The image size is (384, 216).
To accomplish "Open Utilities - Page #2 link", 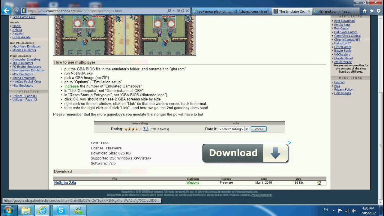I will [25, 100].
